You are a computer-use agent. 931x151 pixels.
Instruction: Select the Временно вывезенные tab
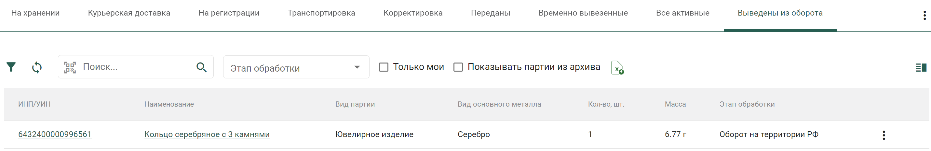tap(583, 13)
